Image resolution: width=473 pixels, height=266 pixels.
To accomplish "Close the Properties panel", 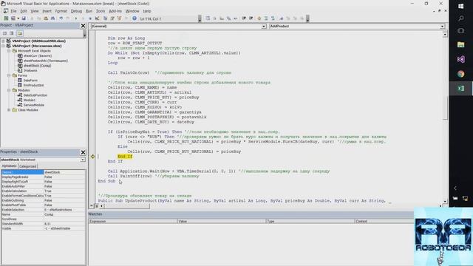I will (83, 152).
